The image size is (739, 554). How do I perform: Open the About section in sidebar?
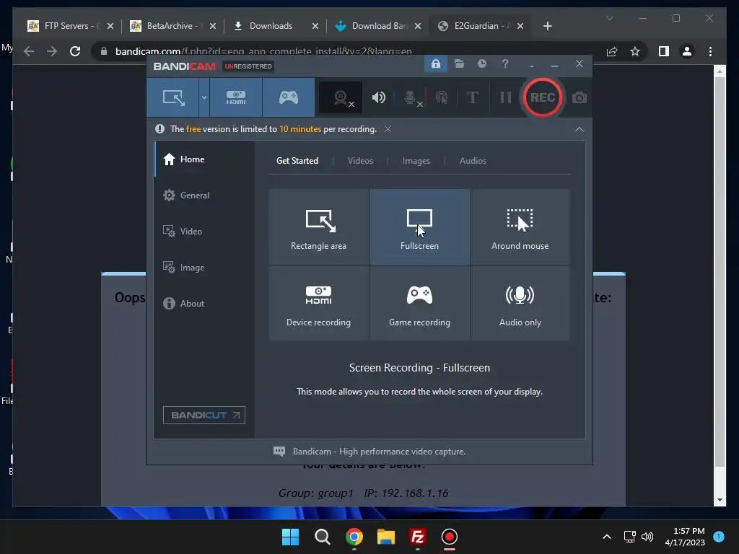coord(204,304)
